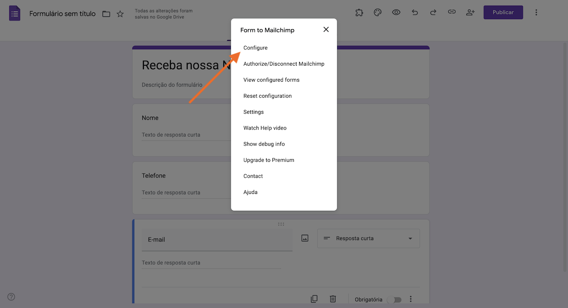Undo the last change
The image size is (568, 308).
(x=415, y=12)
